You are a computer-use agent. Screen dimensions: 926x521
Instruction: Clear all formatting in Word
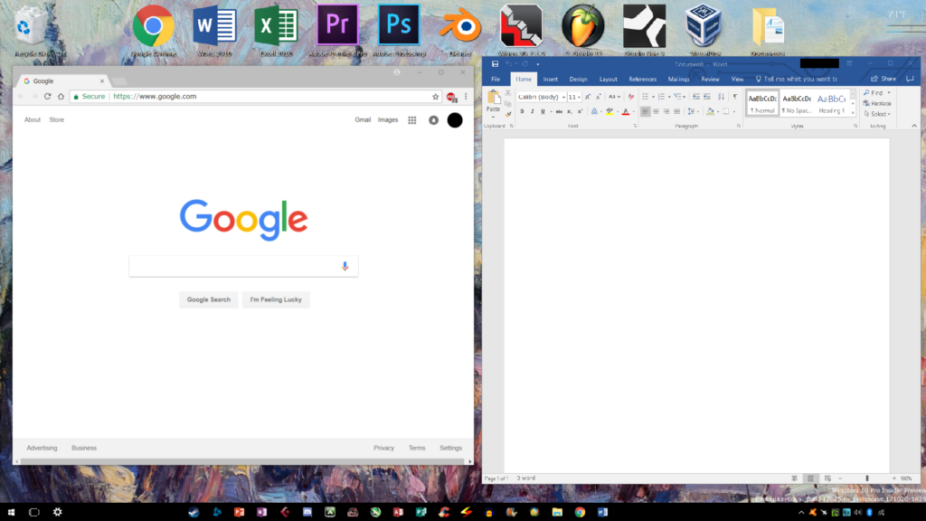630,97
